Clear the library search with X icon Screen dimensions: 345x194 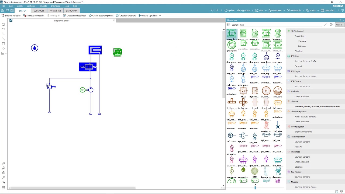click(x=331, y=25)
